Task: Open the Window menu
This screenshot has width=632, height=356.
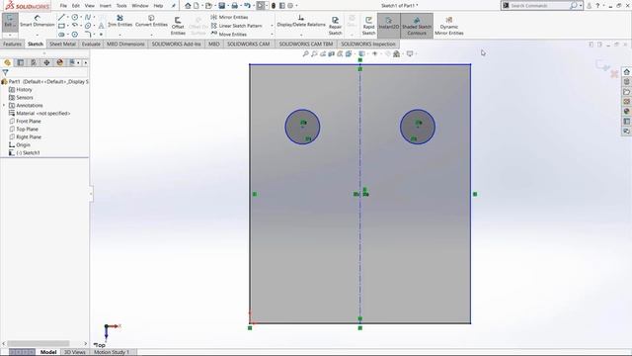Action: [140, 6]
